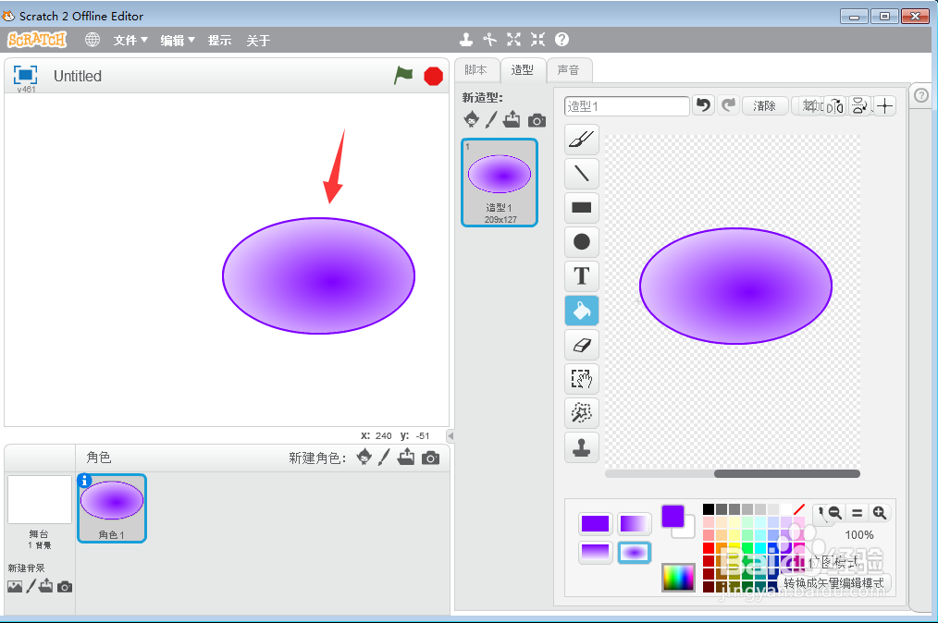The image size is (938, 623).
Task: Choose new sprite from library
Action: (364, 458)
